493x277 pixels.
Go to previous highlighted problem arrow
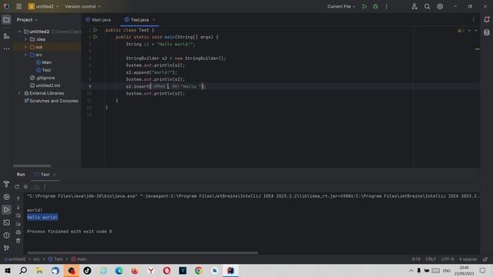tap(469, 31)
